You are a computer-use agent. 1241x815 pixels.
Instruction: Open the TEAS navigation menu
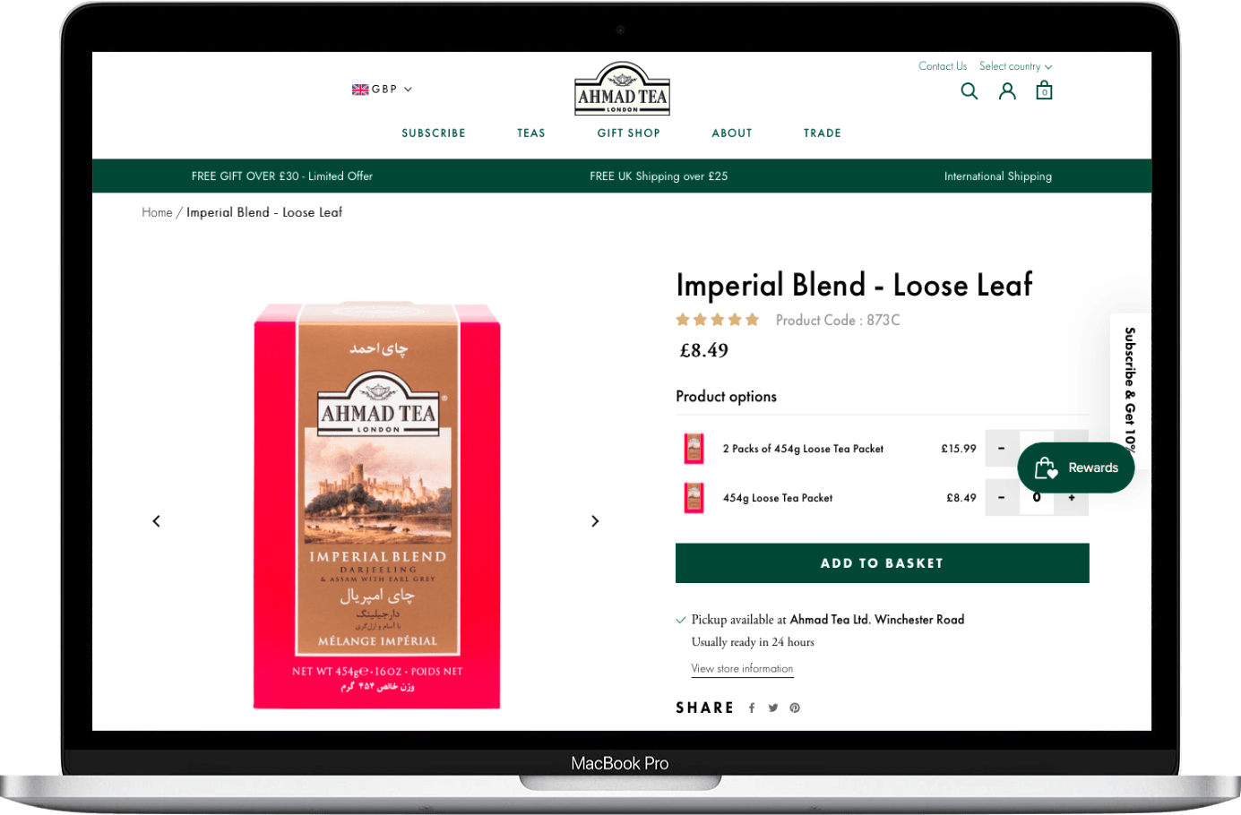[530, 133]
